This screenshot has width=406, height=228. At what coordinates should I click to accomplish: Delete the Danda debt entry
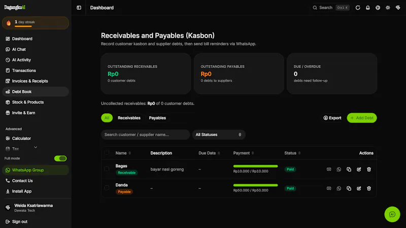click(x=369, y=188)
